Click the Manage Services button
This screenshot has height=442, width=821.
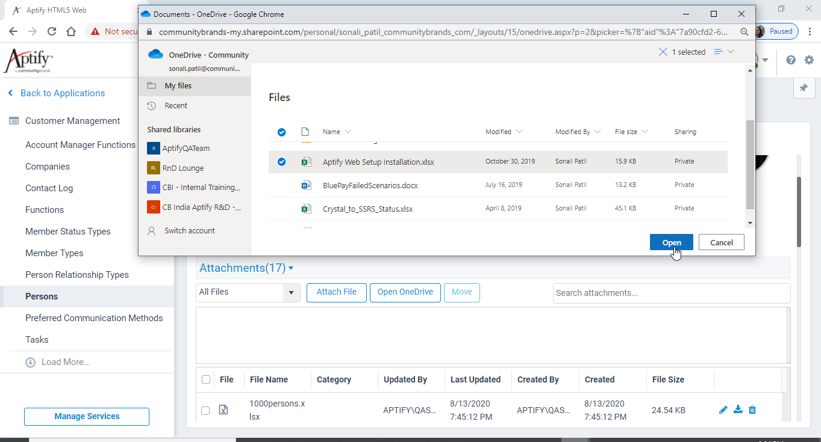(x=87, y=417)
